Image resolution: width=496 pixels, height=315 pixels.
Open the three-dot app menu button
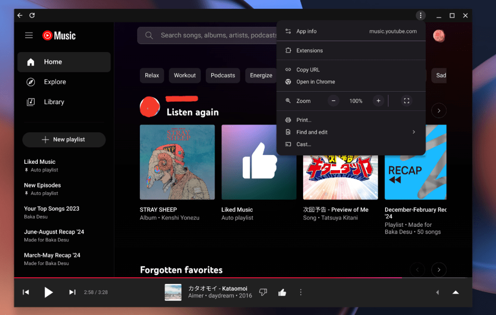coord(420,15)
